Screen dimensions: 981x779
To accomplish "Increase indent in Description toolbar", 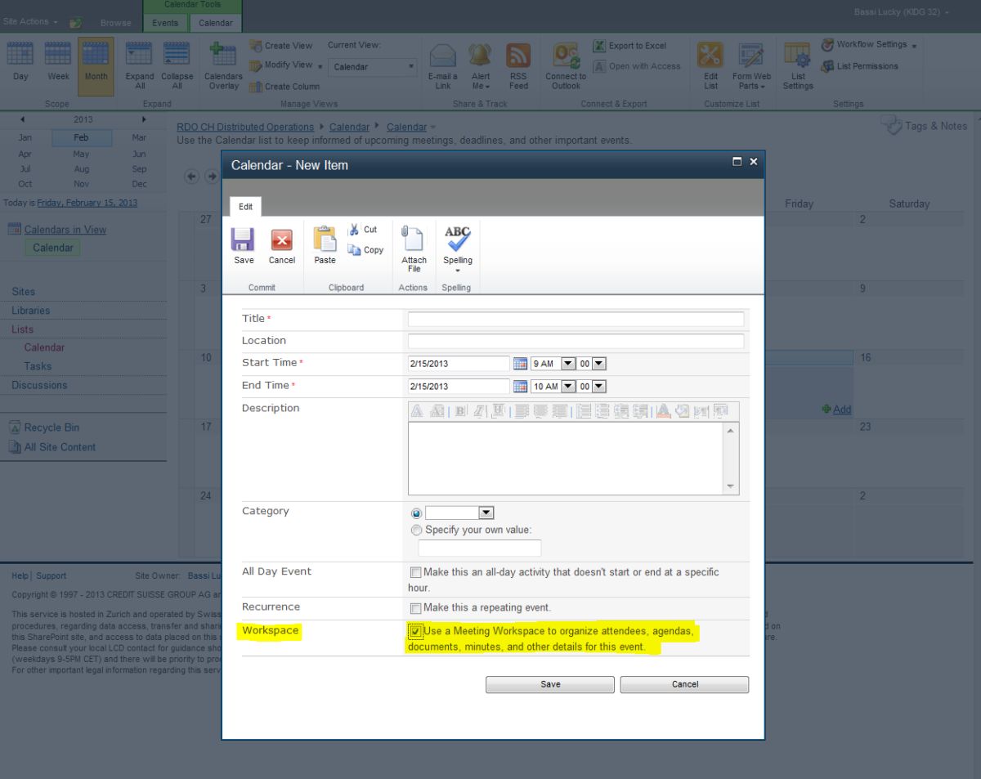I will click(x=641, y=411).
